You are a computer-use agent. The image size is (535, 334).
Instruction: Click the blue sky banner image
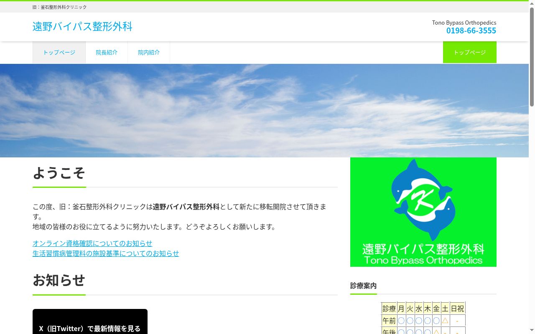(264, 111)
